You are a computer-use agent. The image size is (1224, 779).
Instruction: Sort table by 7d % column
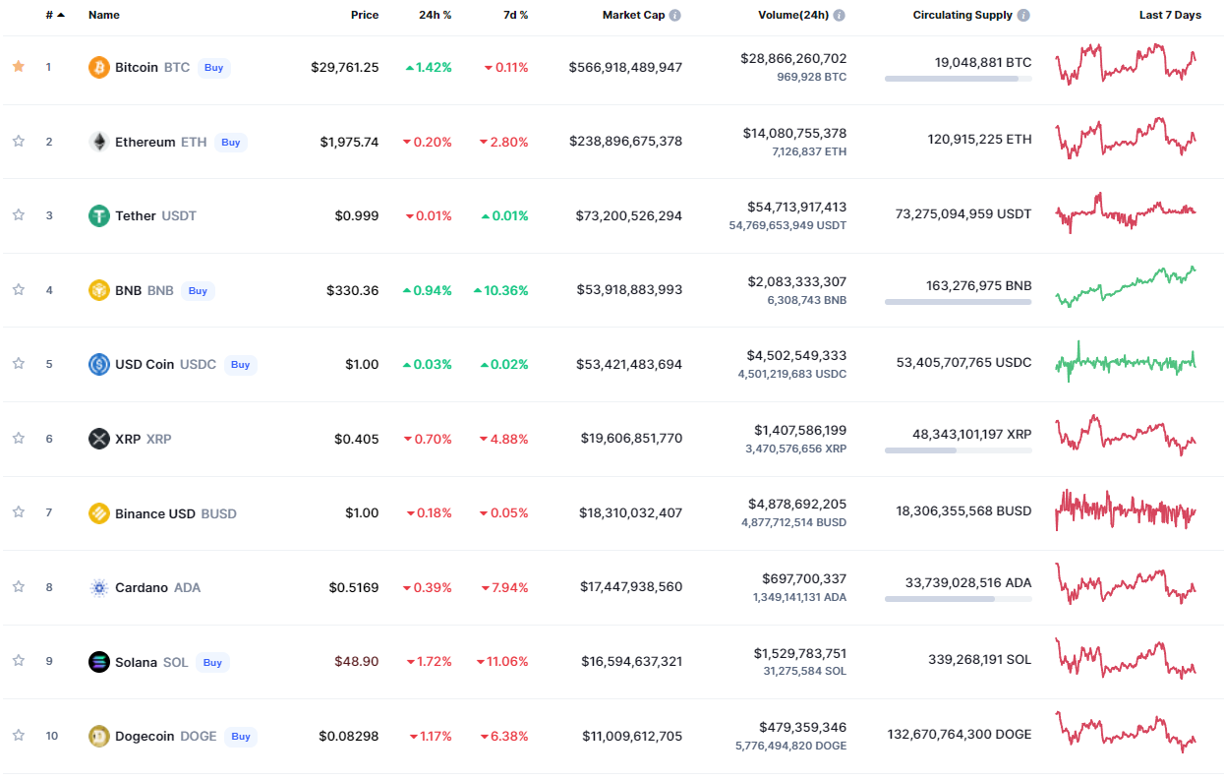(x=514, y=15)
